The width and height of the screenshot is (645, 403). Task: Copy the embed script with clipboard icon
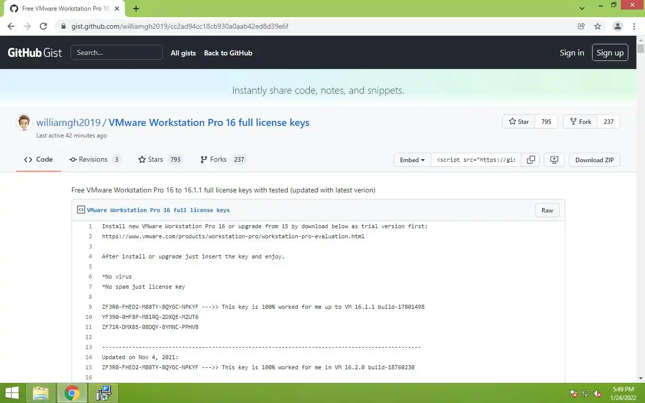pyautogui.click(x=531, y=160)
